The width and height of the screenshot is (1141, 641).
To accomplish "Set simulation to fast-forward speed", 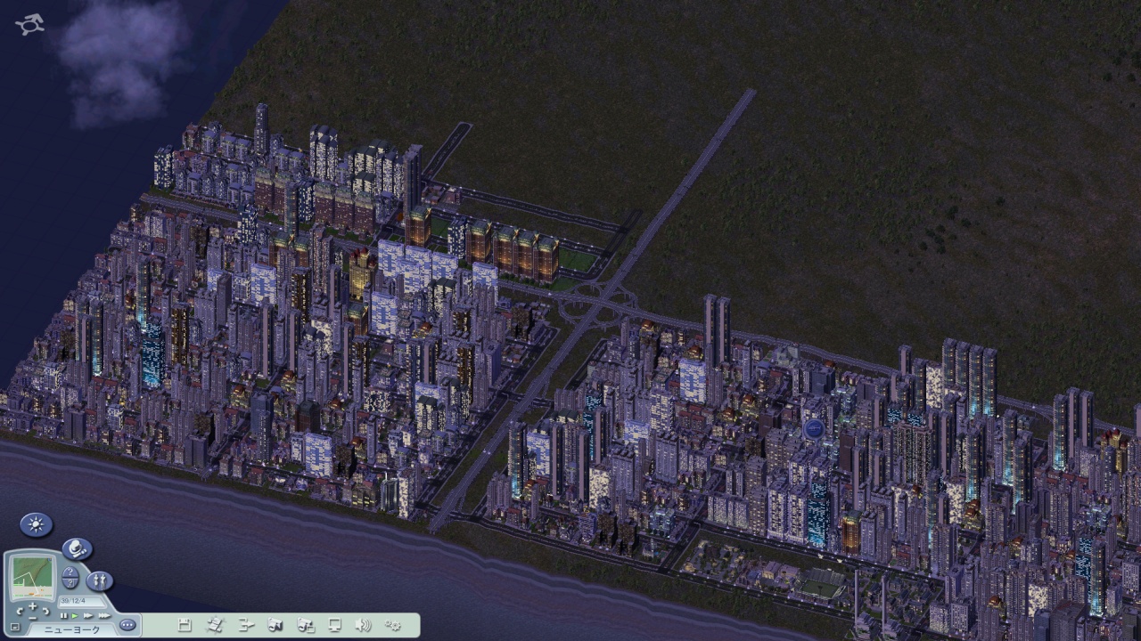I will click(x=88, y=615).
